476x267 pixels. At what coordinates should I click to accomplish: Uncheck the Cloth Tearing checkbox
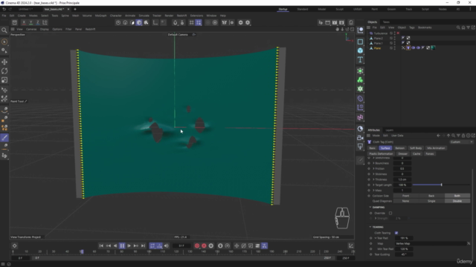[396, 233]
